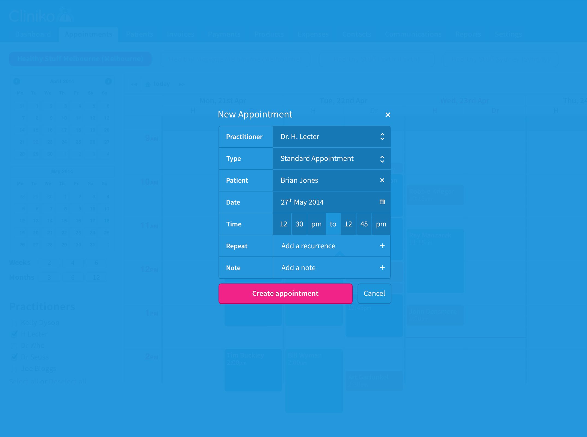
Task: Go to next month in mini calendar
Action: coord(108,81)
